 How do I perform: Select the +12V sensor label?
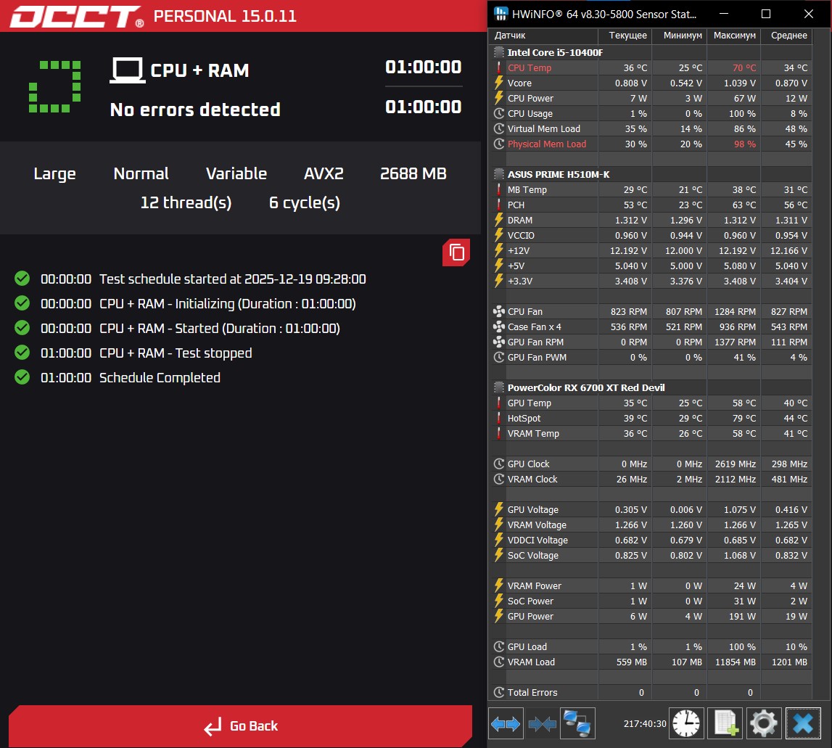(519, 250)
